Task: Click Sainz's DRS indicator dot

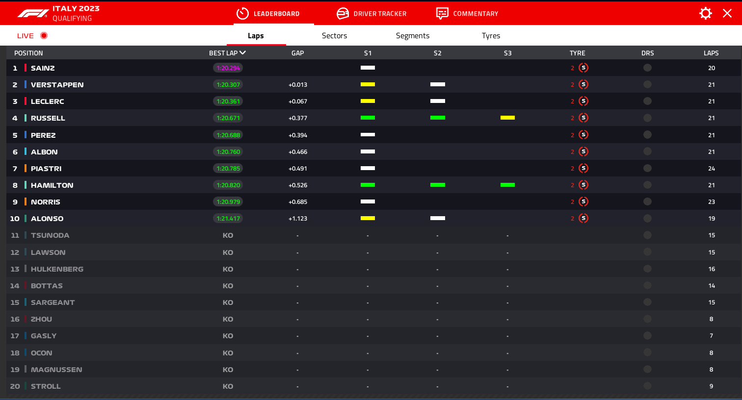Action: tap(647, 68)
